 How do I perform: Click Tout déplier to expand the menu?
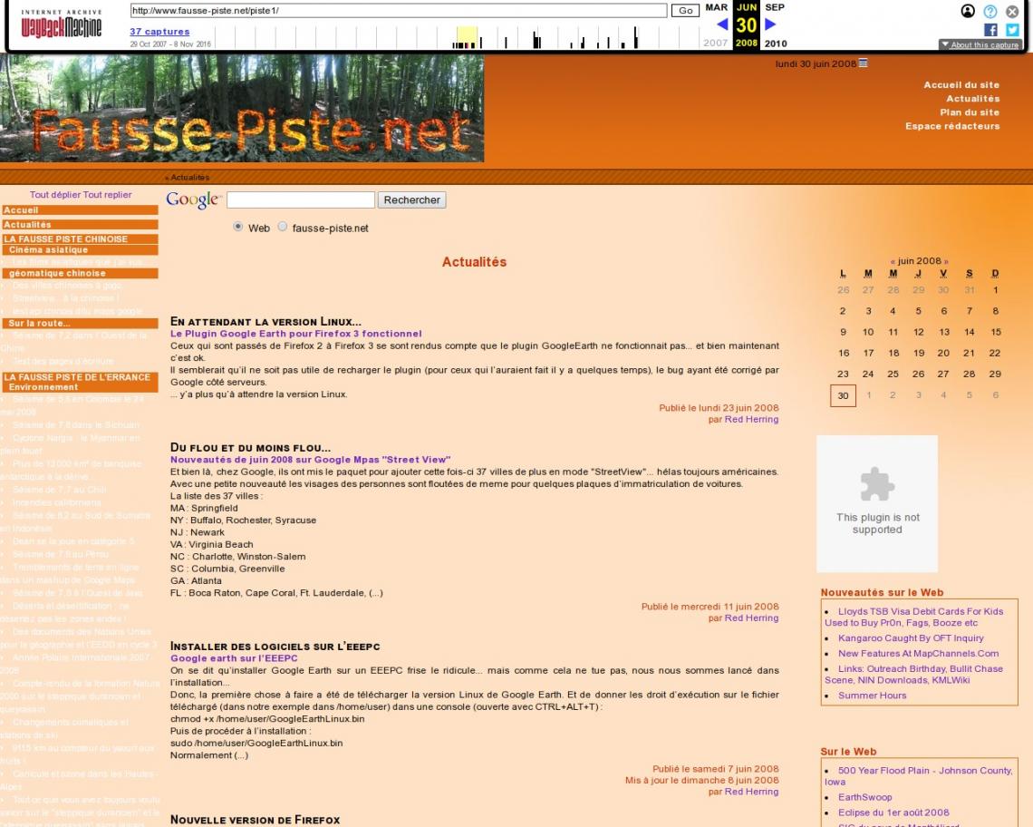tap(54, 195)
